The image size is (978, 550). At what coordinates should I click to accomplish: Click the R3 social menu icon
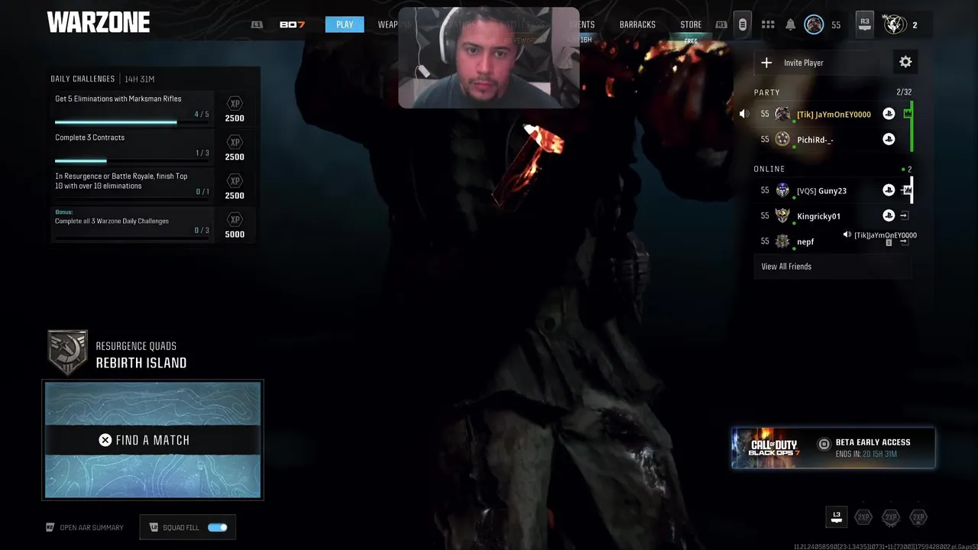864,24
